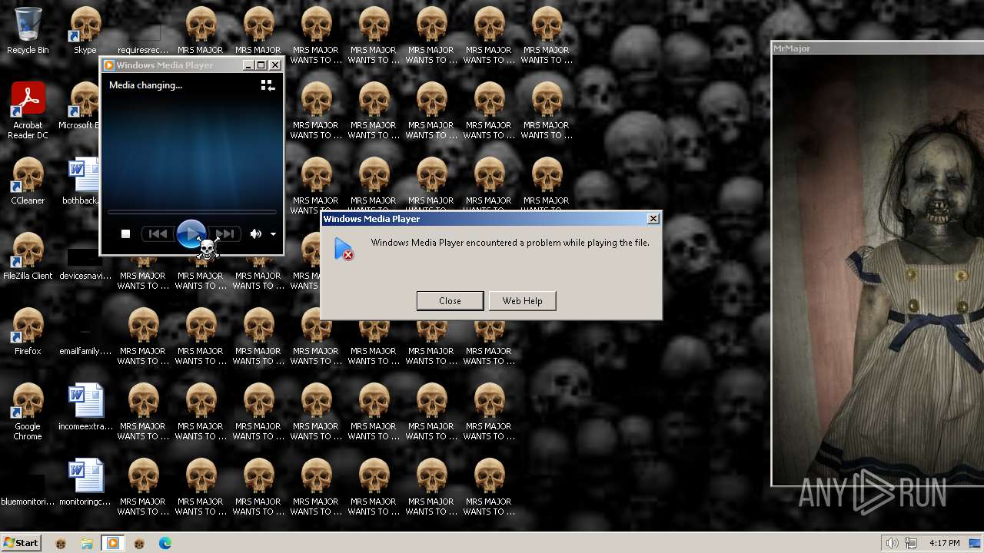Select the requiresrec desktop file

pyautogui.click(x=143, y=37)
